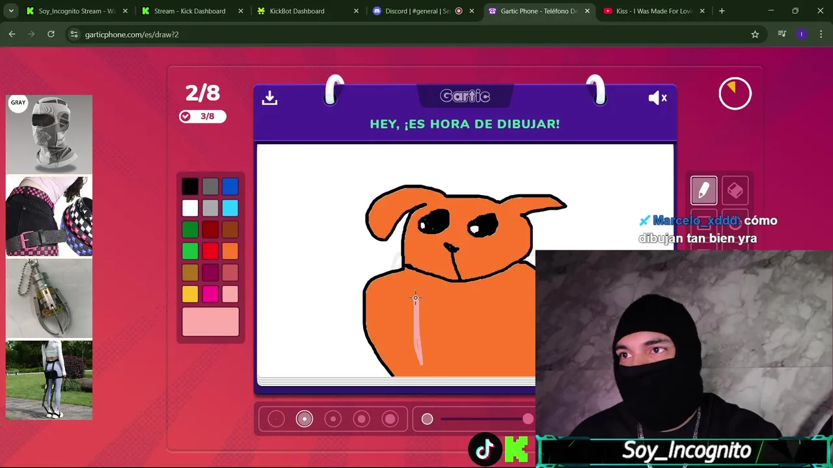Close the Gartic Phone tab
The height and width of the screenshot is (468, 833).
587,11
